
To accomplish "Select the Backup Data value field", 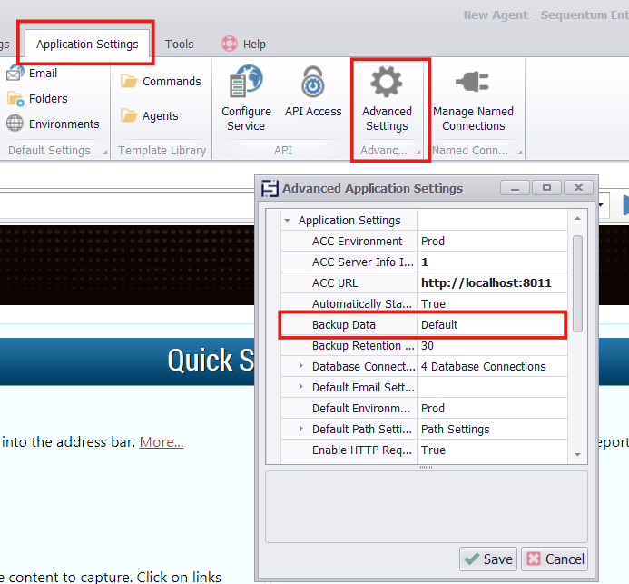I will coord(490,325).
